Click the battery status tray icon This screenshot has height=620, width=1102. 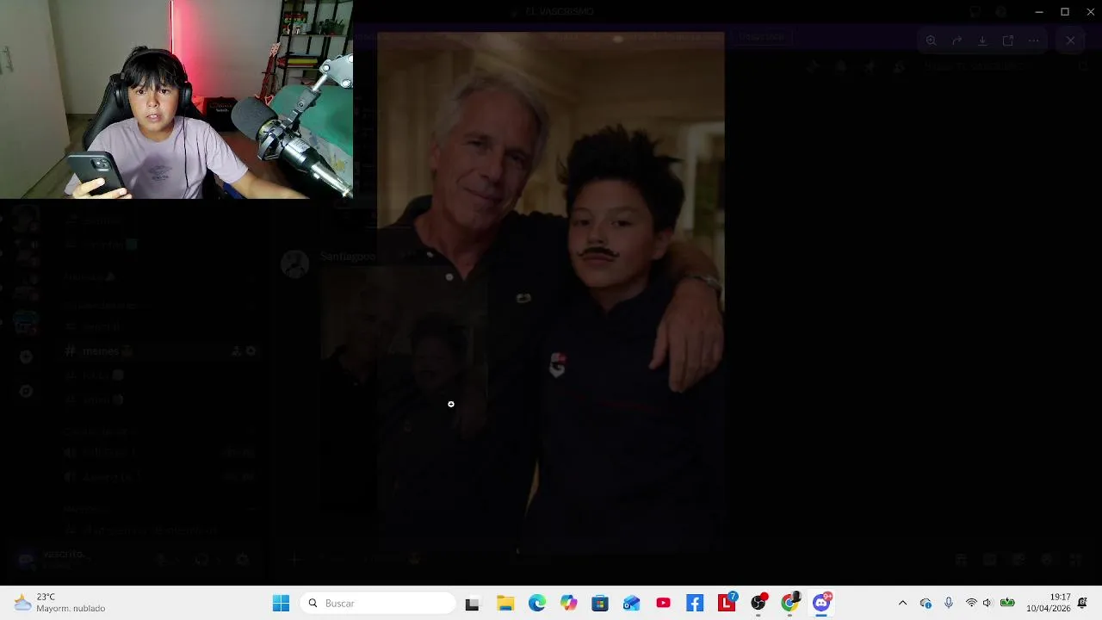[x=1007, y=604]
